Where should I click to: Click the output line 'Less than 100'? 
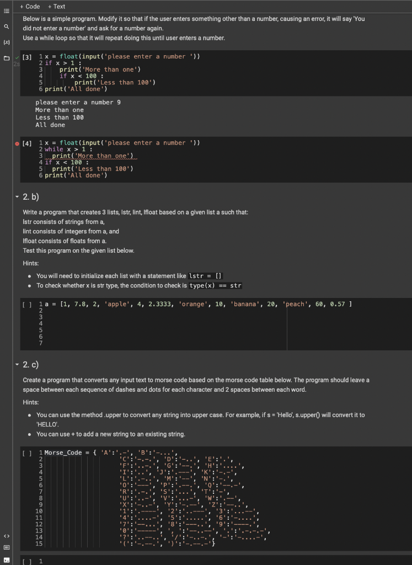point(60,118)
